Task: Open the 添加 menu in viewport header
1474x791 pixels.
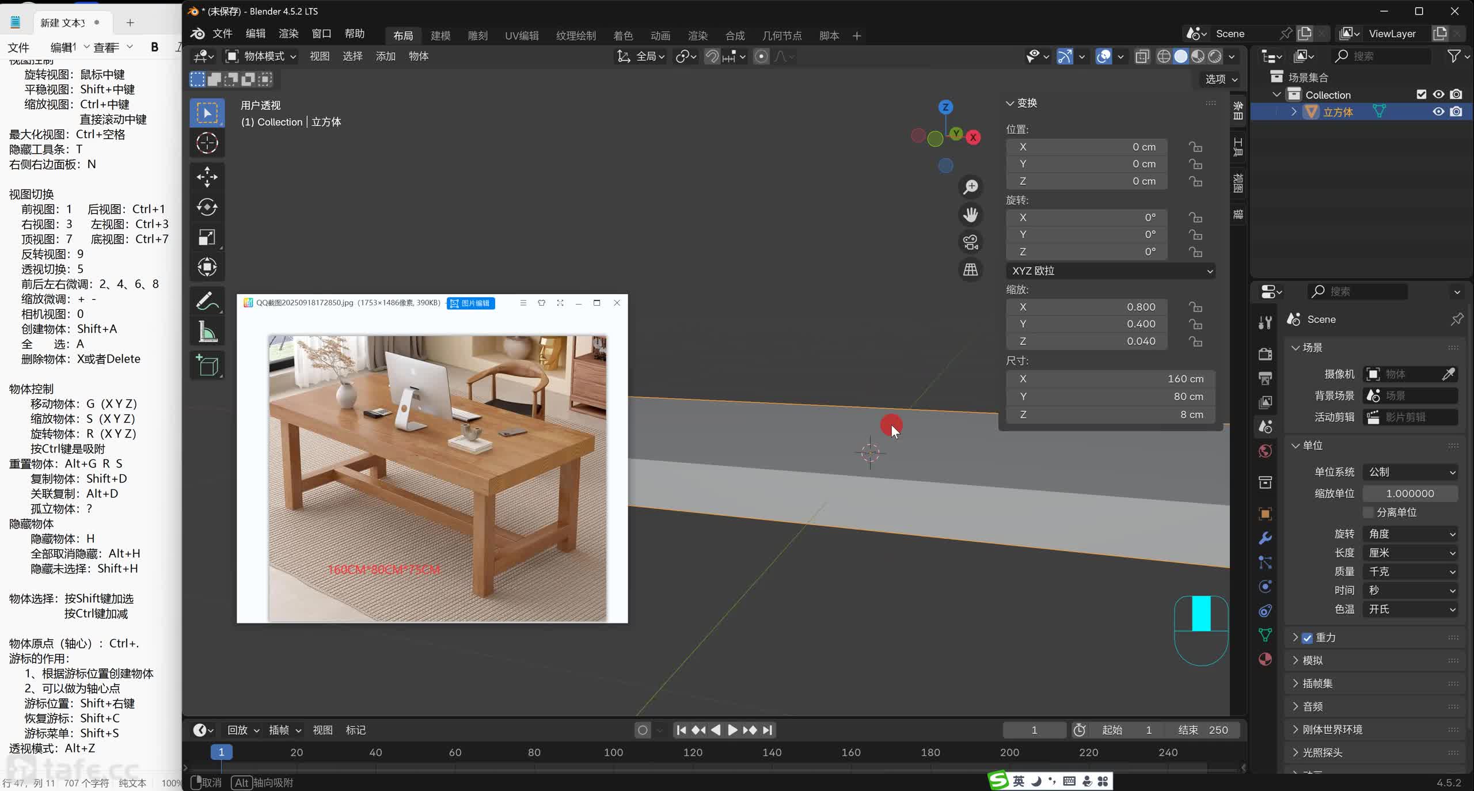Action: tap(385, 56)
